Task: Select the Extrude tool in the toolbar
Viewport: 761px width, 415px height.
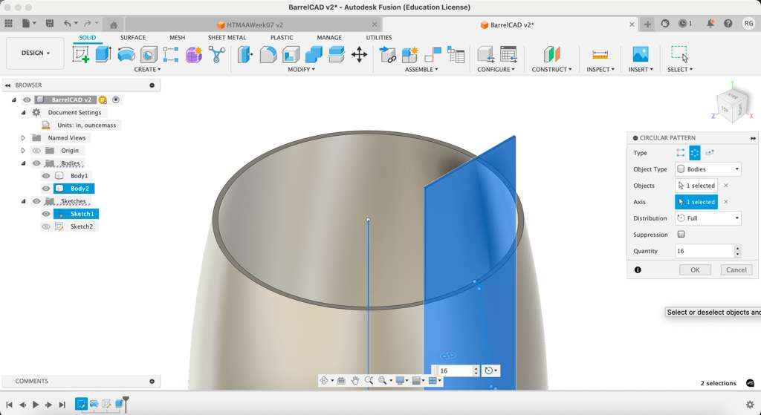Action: click(103, 54)
